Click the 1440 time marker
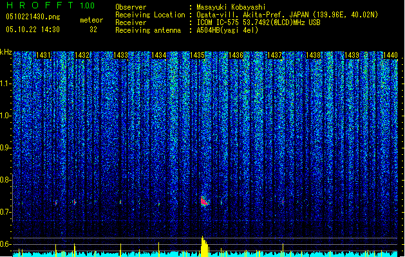 pyautogui.click(x=390, y=55)
